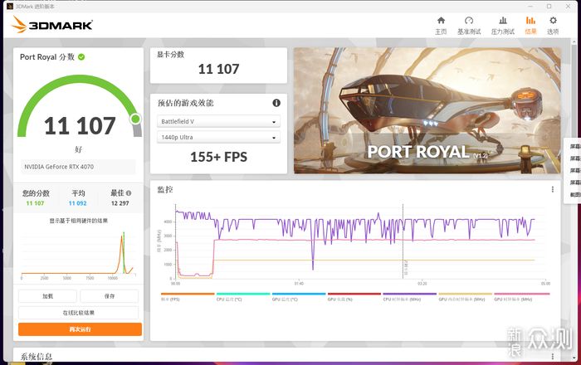This screenshot has height=365, width=581.
Task: Click the NVIDIA GeForce RTX 4070 label
Action: coord(59,167)
